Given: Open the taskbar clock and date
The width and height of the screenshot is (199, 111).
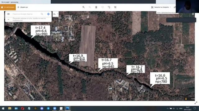Looking at the screenshot, I should (x=187, y=109).
